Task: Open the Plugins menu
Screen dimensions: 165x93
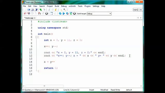Action: click(x=87, y=6)
